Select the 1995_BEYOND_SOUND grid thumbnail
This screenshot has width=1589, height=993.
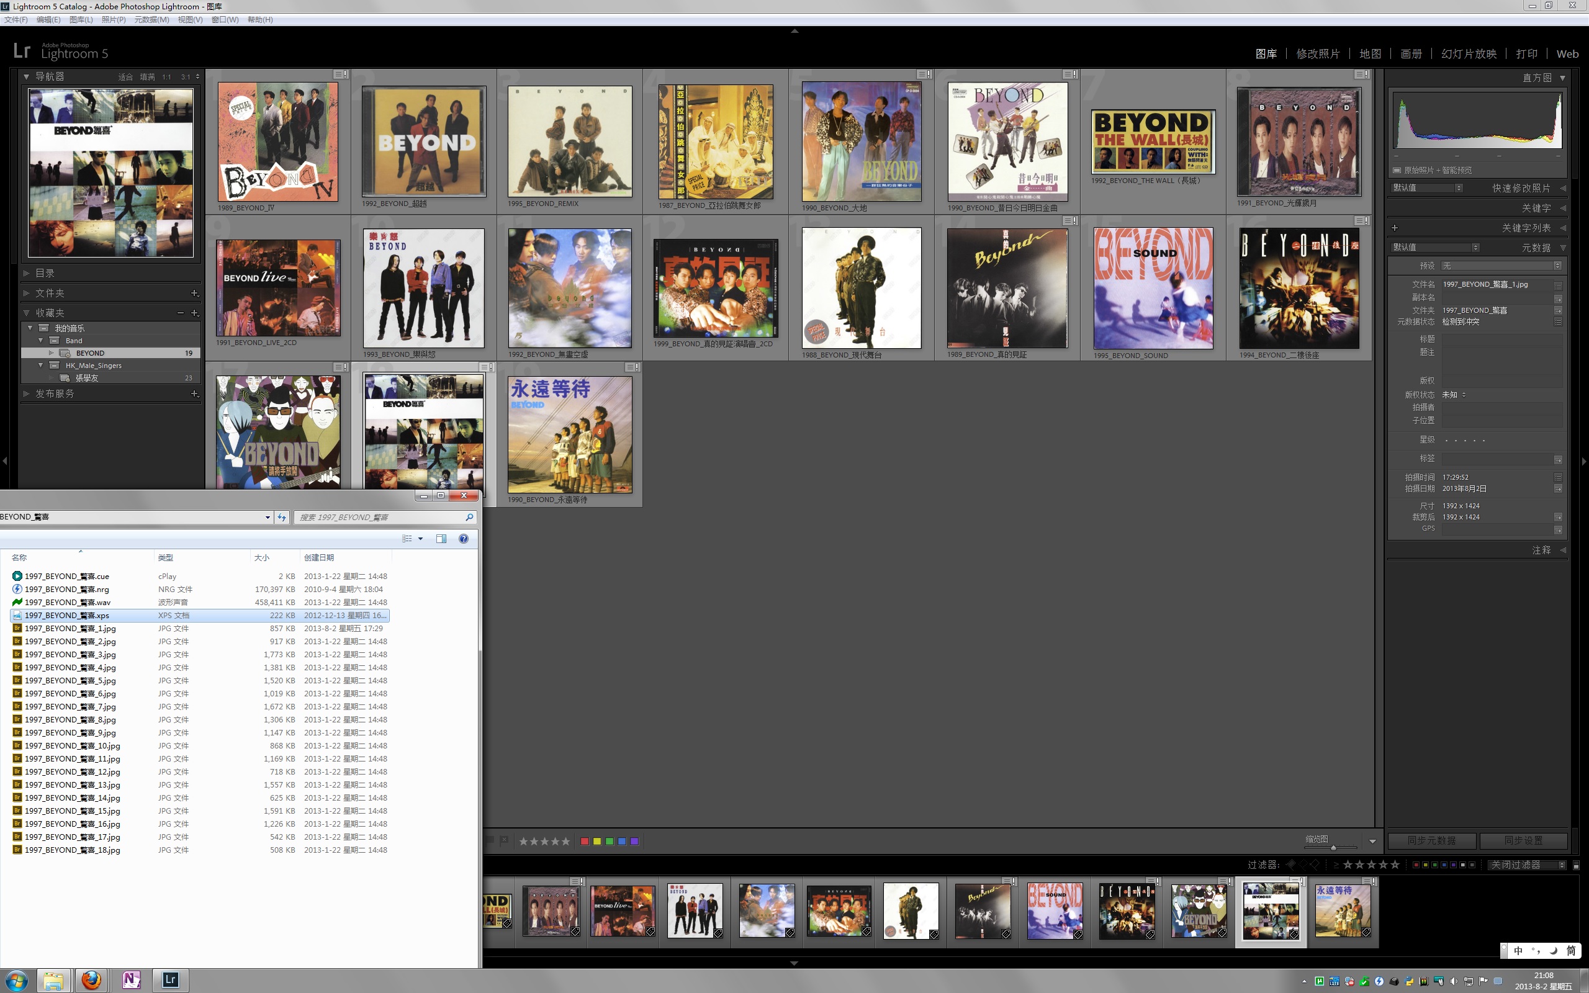pos(1153,289)
